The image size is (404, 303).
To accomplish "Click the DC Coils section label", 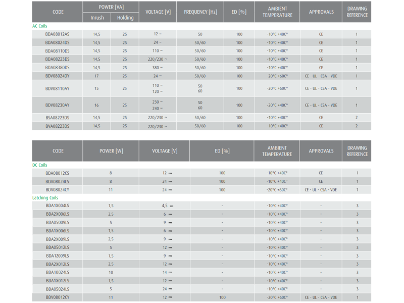I will click(x=40, y=165).
